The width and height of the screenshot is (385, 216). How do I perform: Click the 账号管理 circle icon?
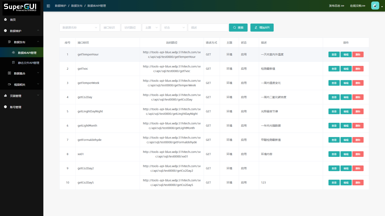tap(6, 107)
